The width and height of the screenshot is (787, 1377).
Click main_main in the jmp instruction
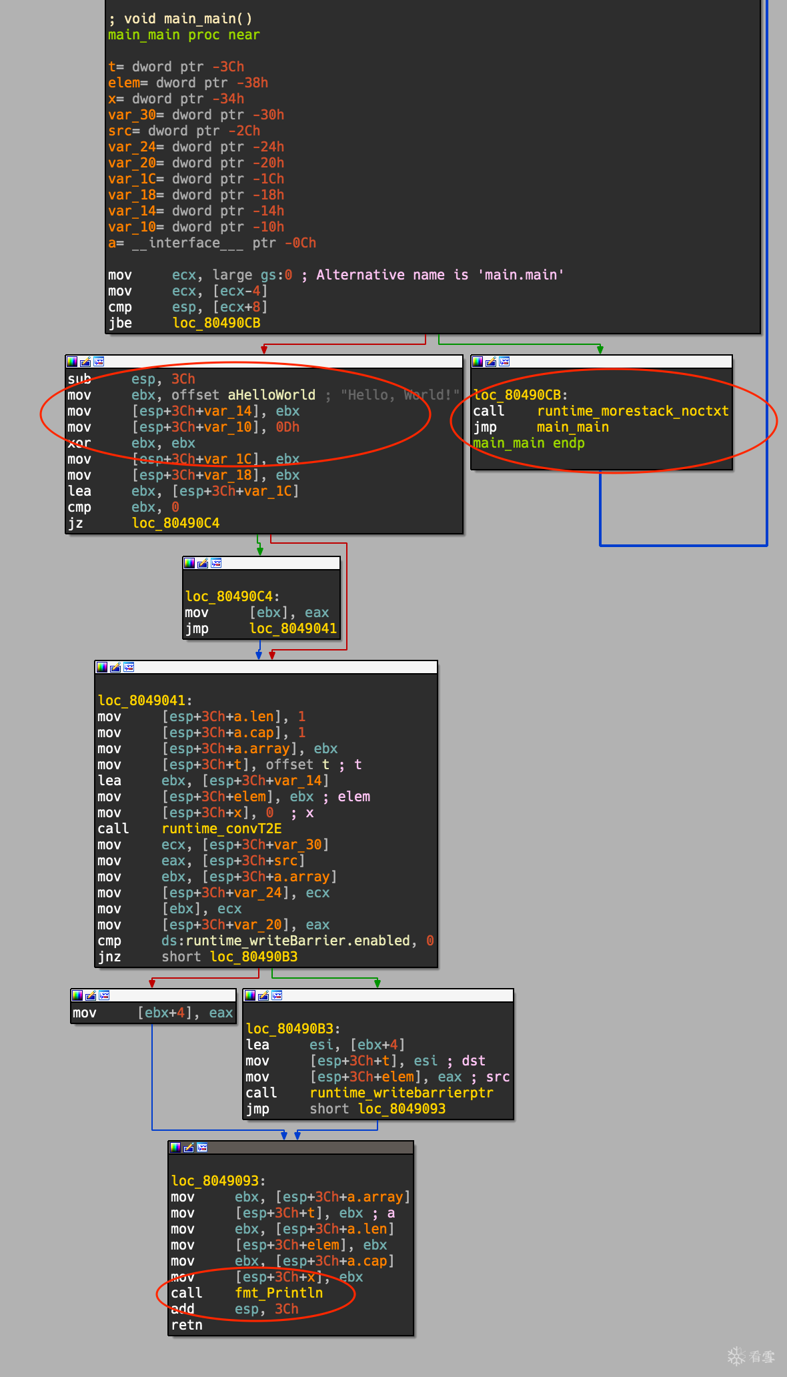(573, 427)
